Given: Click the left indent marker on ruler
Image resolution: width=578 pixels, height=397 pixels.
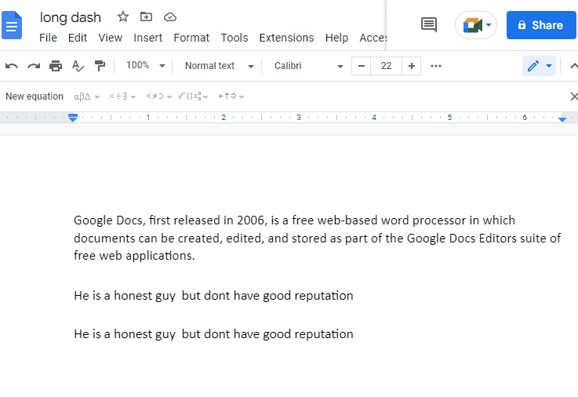Looking at the screenshot, I should coord(73,118).
